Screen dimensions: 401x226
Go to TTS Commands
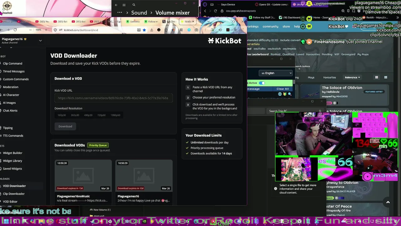(13, 136)
